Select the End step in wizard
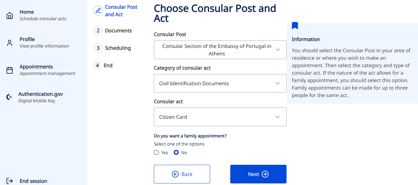 pos(108,65)
